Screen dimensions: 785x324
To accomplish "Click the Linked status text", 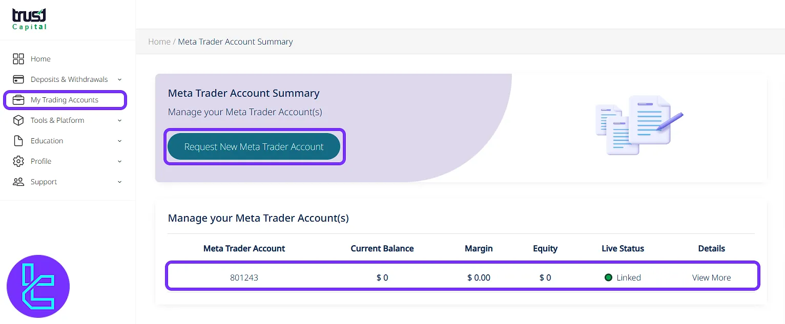I will pyautogui.click(x=629, y=277).
